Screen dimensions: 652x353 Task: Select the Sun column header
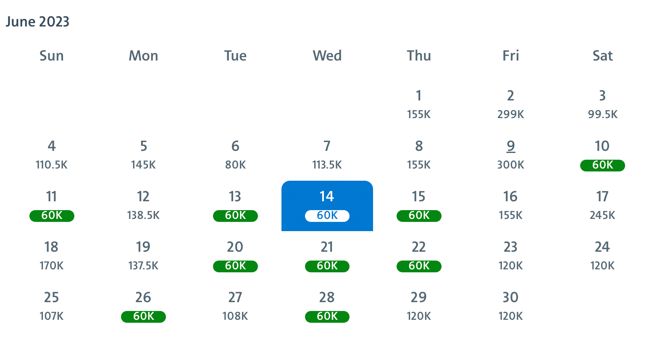coord(51,55)
